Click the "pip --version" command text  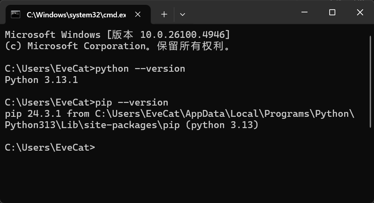click(x=132, y=103)
